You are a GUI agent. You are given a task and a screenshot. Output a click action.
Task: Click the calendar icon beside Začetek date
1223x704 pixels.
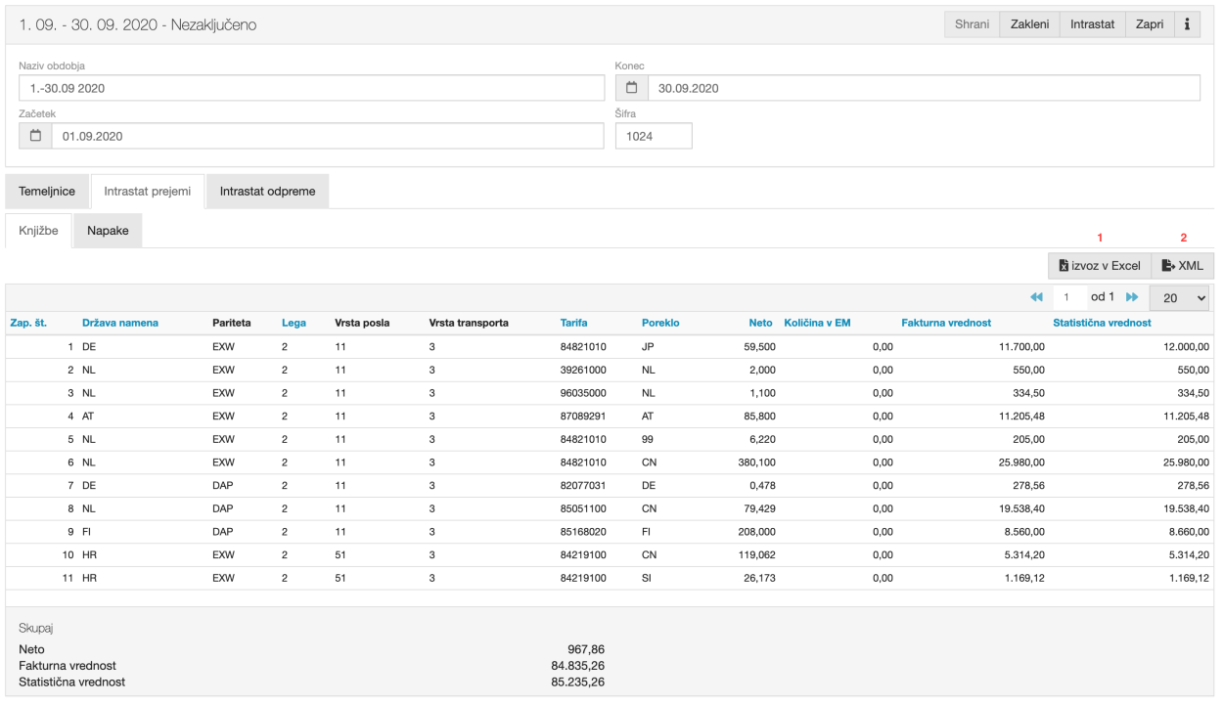point(35,136)
